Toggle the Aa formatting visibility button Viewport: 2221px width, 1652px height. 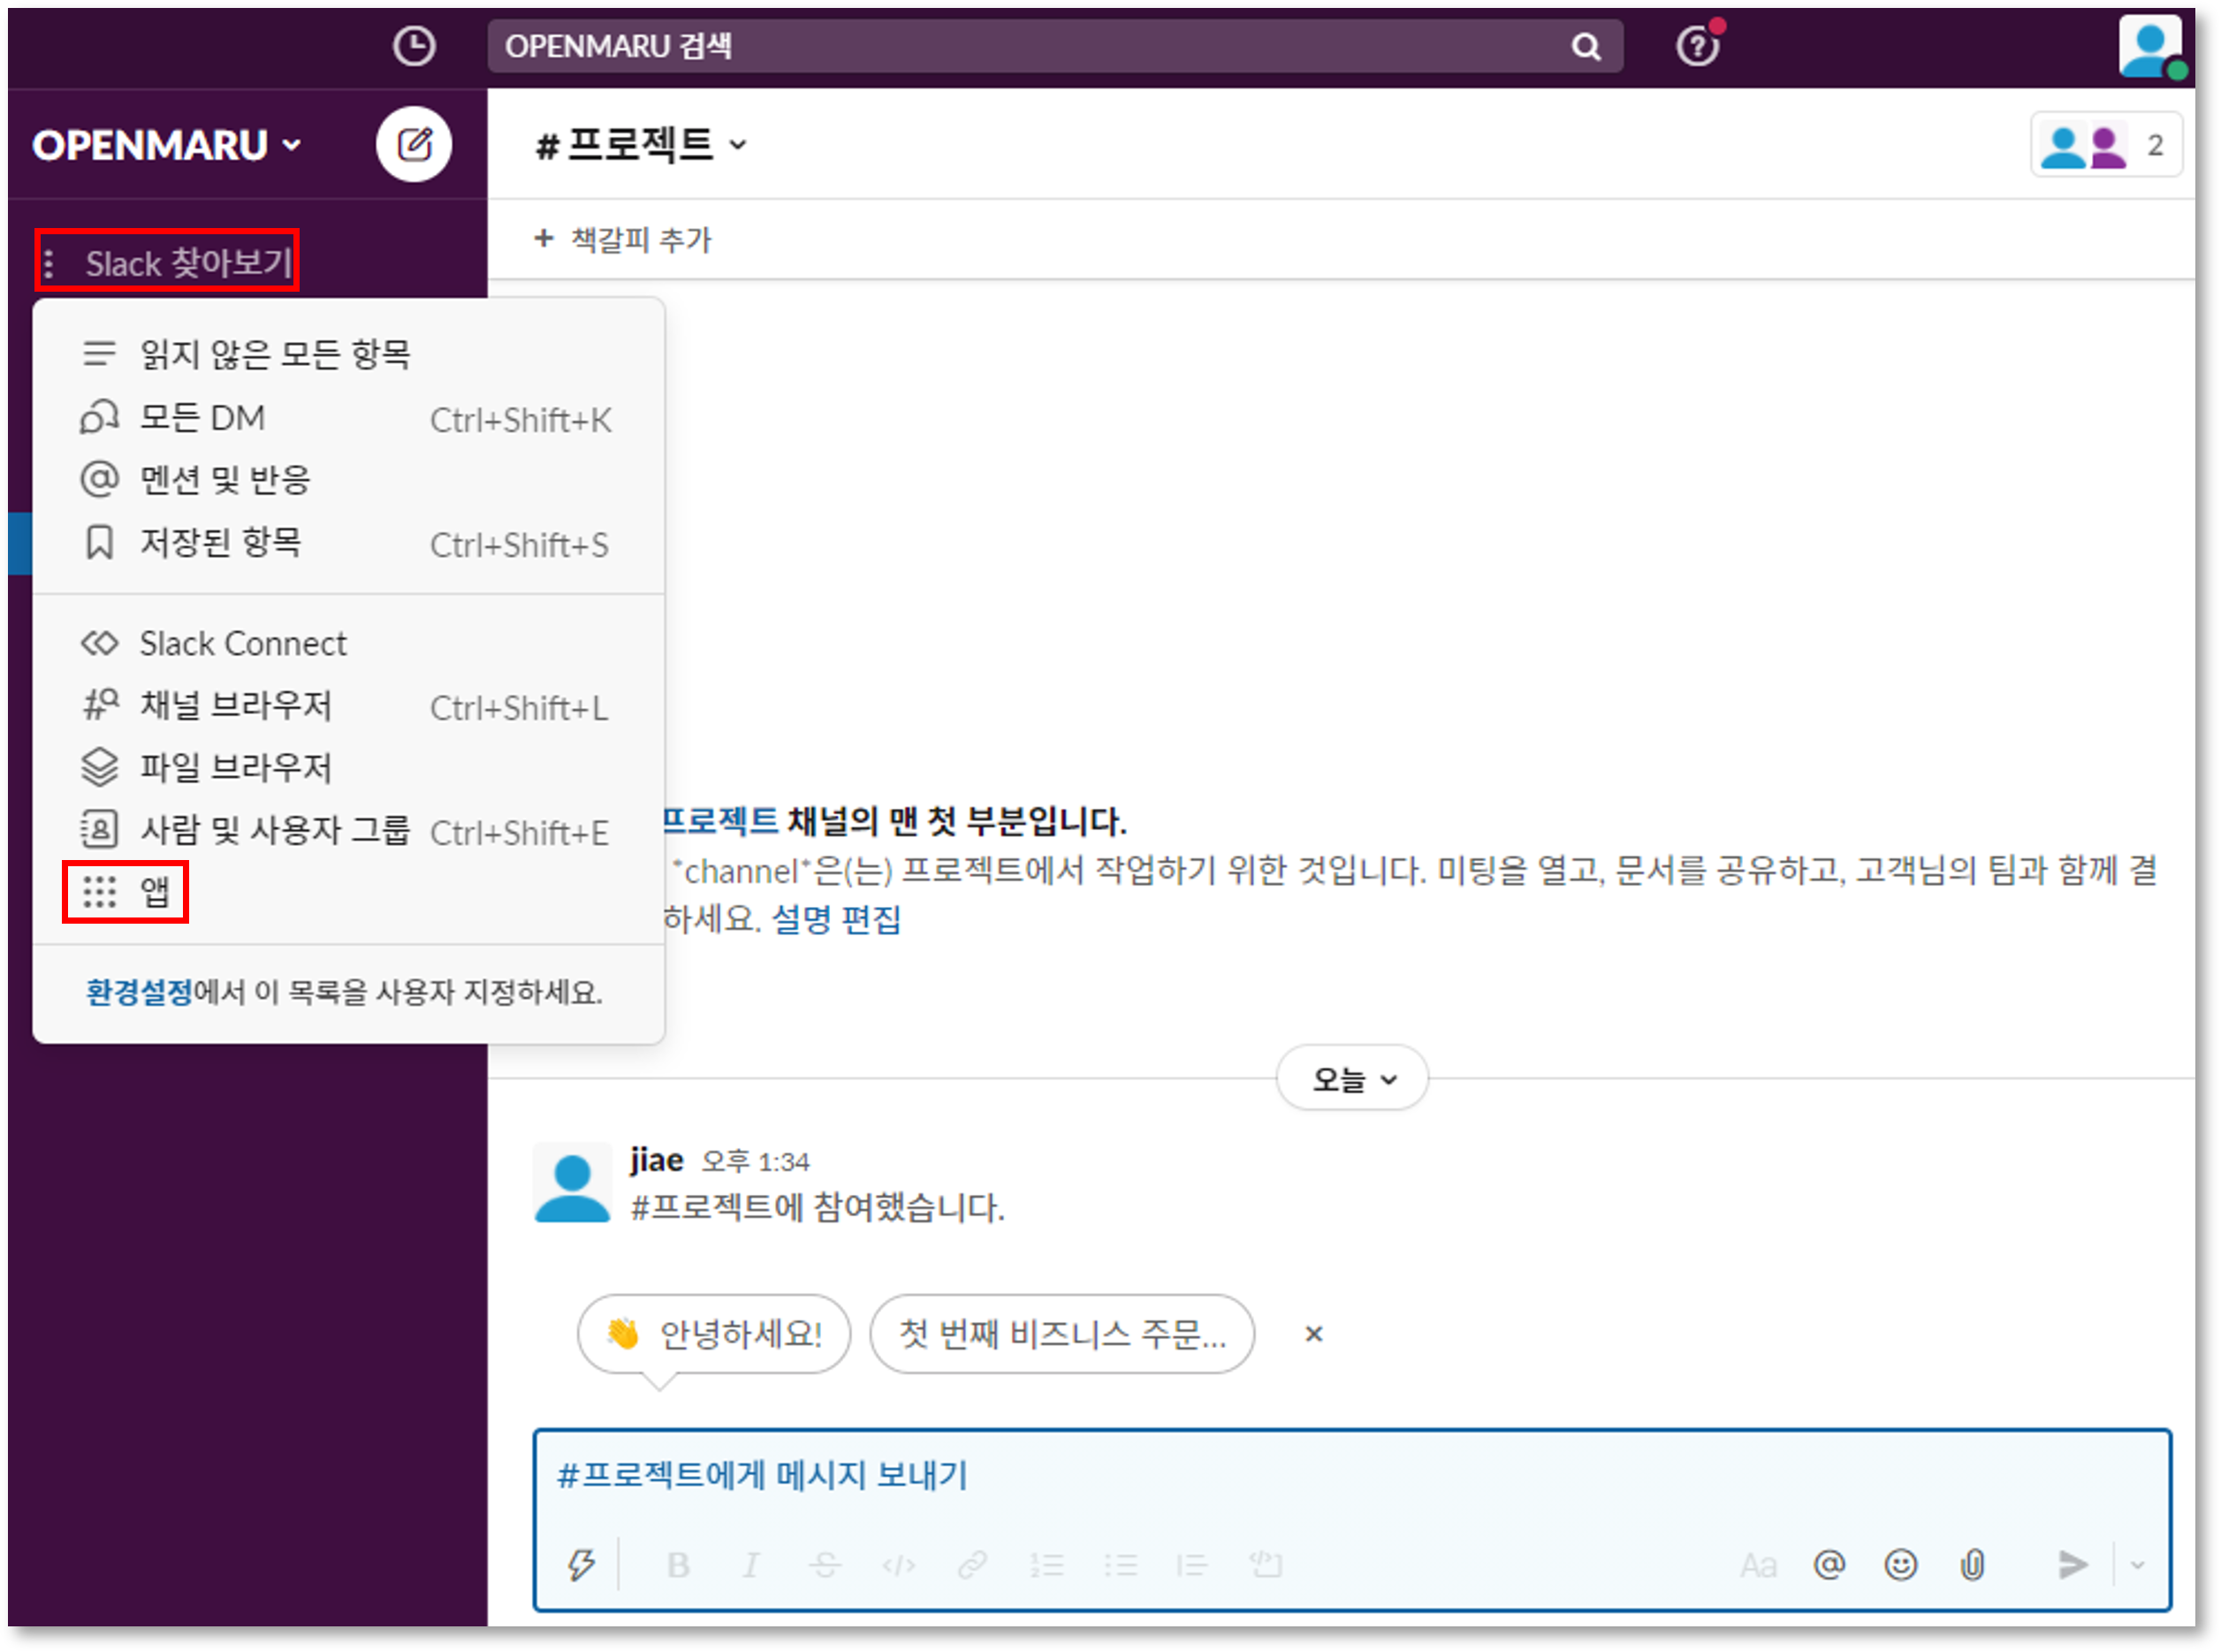coord(1758,1564)
